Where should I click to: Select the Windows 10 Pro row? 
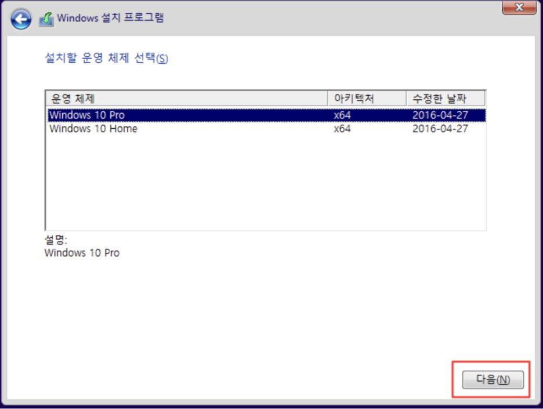(x=266, y=115)
